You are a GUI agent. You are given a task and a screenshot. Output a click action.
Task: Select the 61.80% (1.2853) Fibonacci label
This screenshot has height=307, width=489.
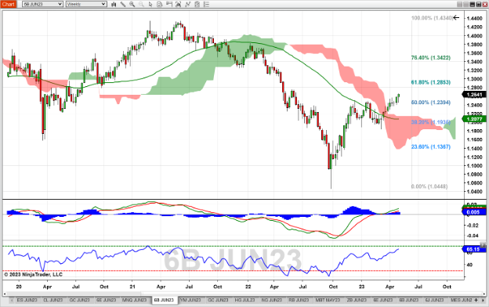(x=431, y=82)
